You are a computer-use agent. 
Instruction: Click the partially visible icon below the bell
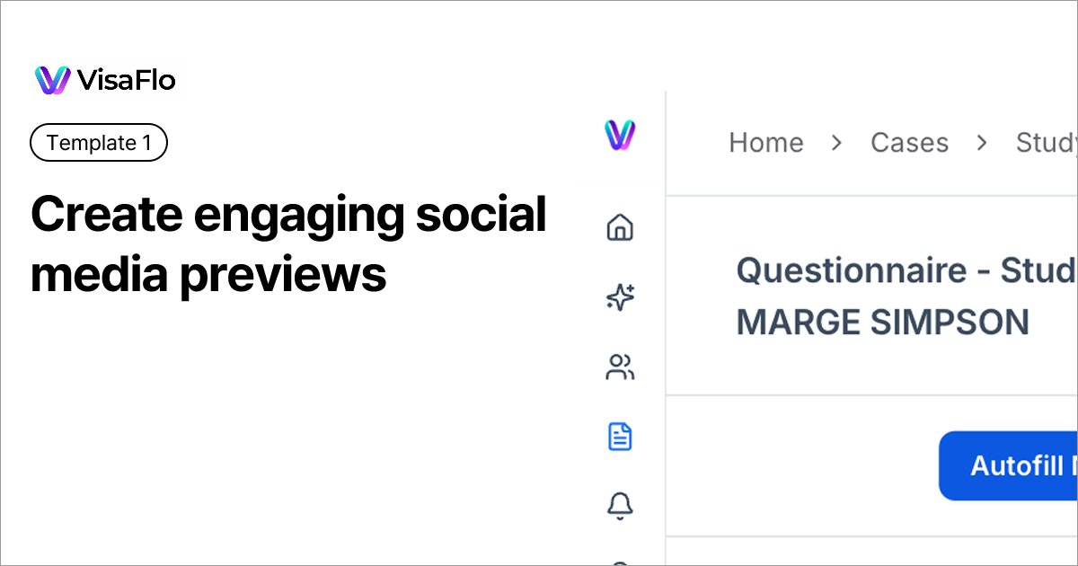(620, 562)
